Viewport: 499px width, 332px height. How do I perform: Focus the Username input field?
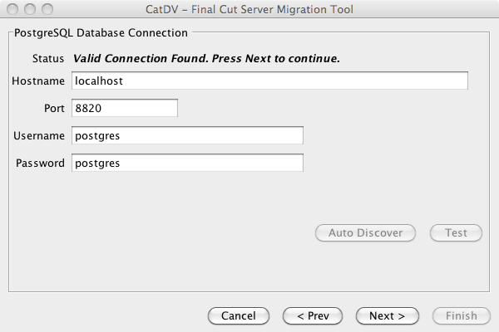(187, 135)
